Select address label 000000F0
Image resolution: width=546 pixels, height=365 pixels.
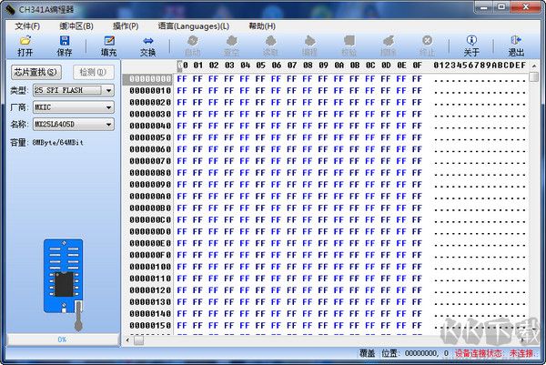[150, 255]
